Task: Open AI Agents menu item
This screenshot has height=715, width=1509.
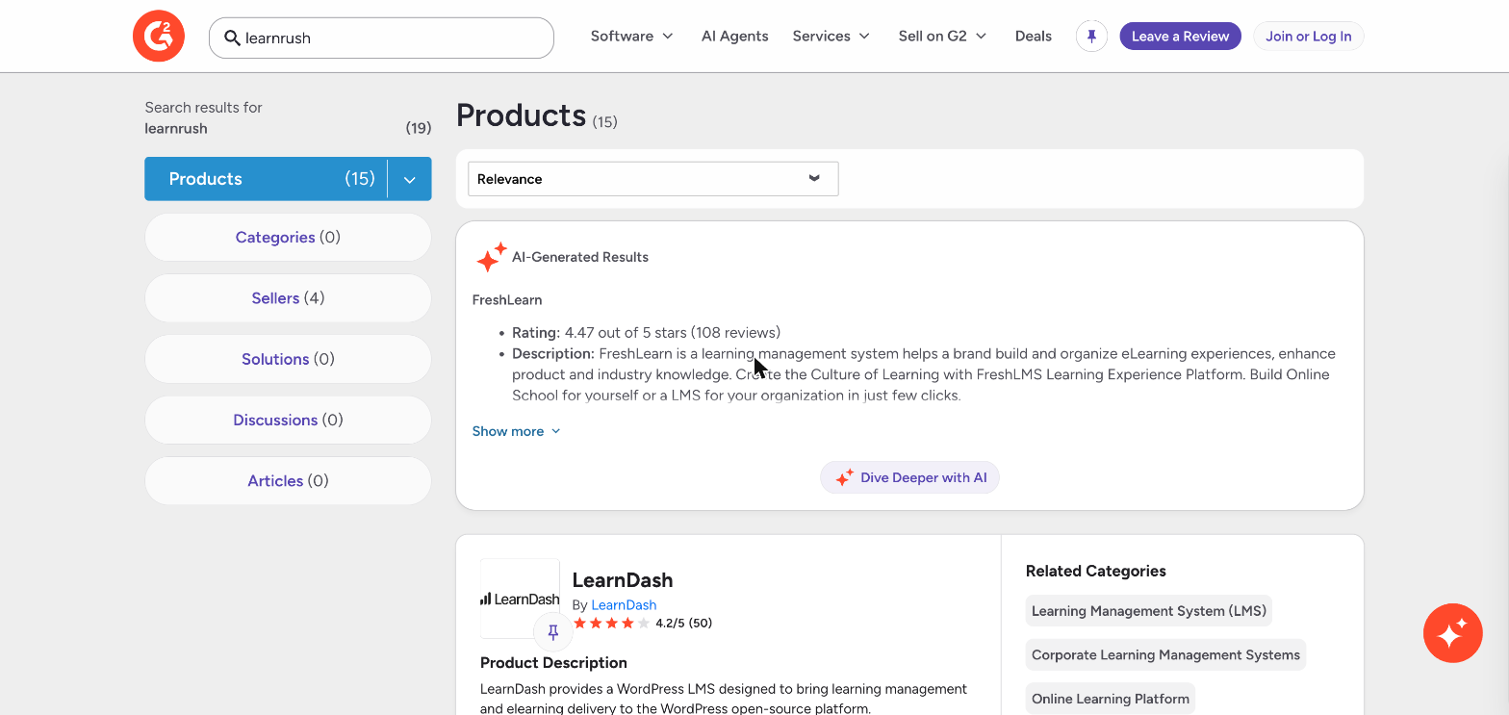Action: coord(735,37)
